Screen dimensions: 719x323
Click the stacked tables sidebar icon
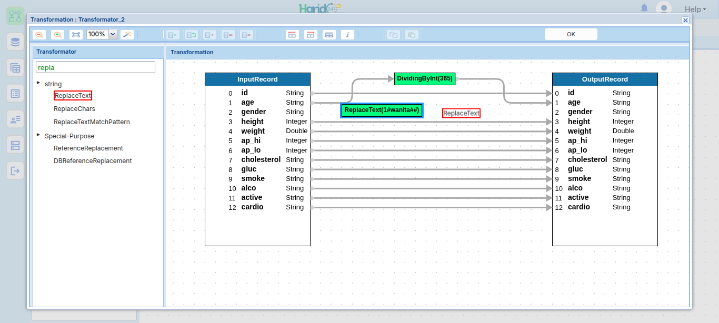(x=15, y=68)
